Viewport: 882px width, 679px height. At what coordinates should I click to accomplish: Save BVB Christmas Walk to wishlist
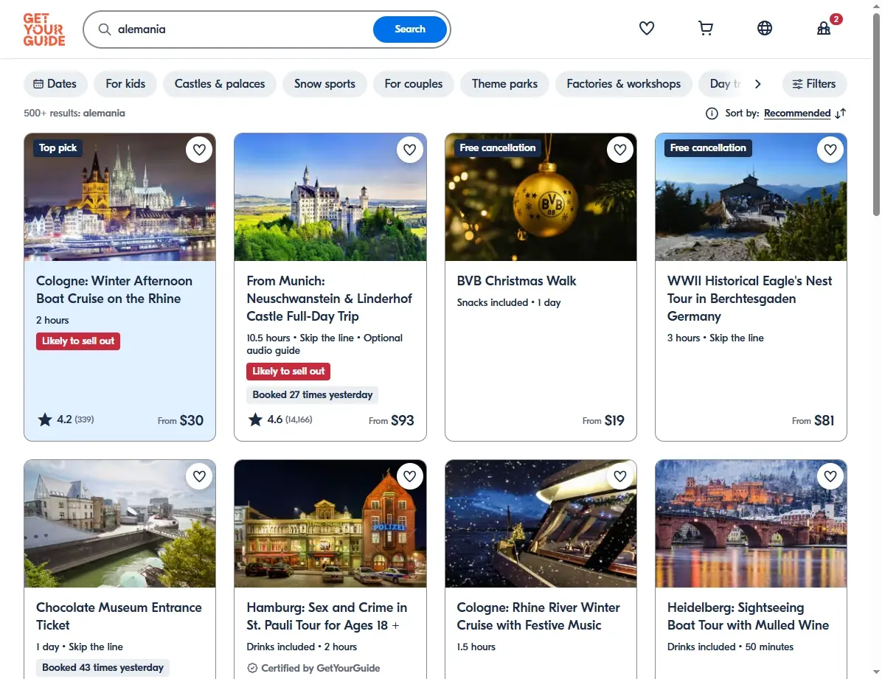pyautogui.click(x=620, y=150)
